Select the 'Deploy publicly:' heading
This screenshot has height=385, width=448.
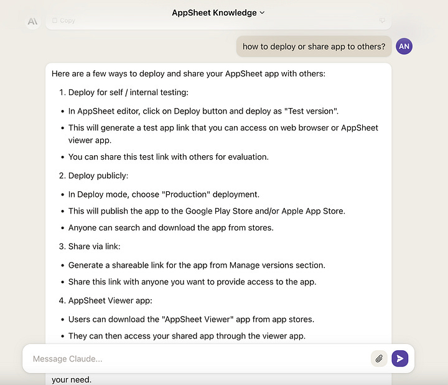pos(98,176)
